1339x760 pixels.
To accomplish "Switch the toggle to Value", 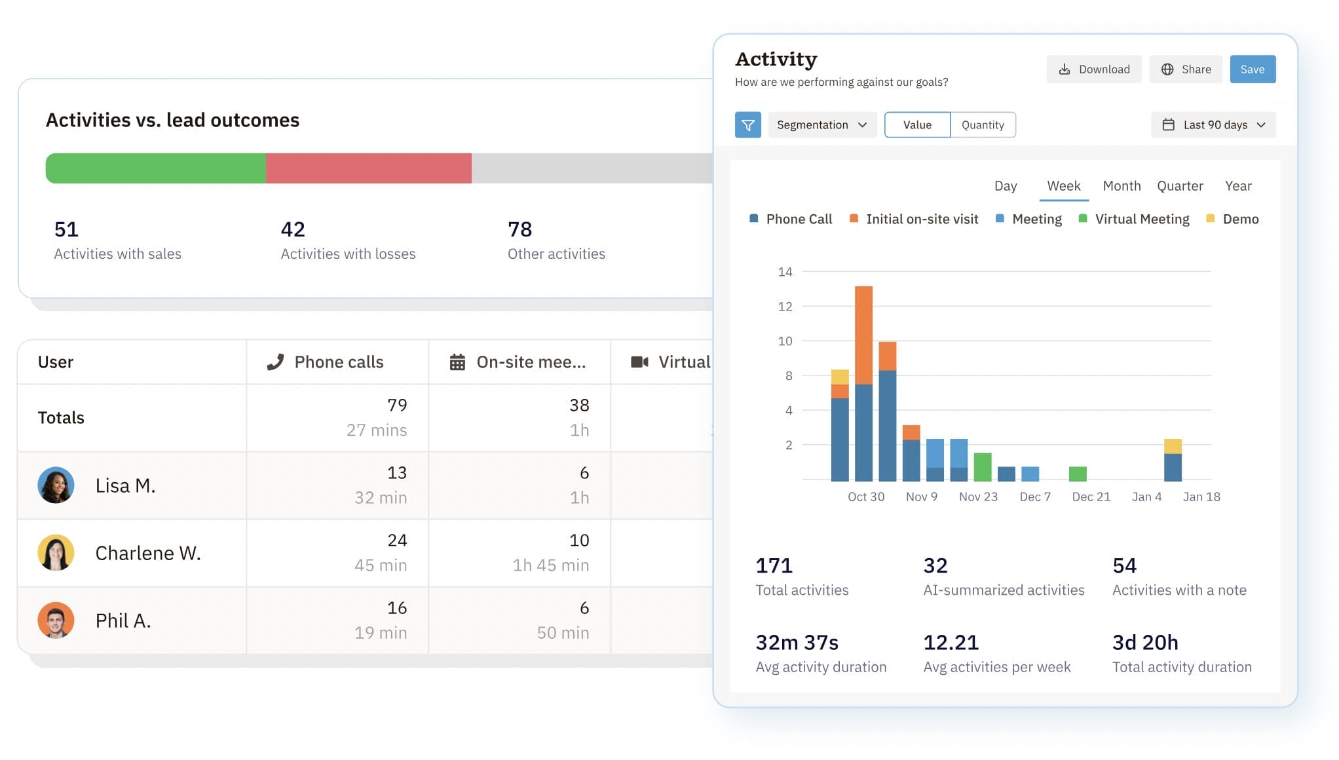I will 916,124.
